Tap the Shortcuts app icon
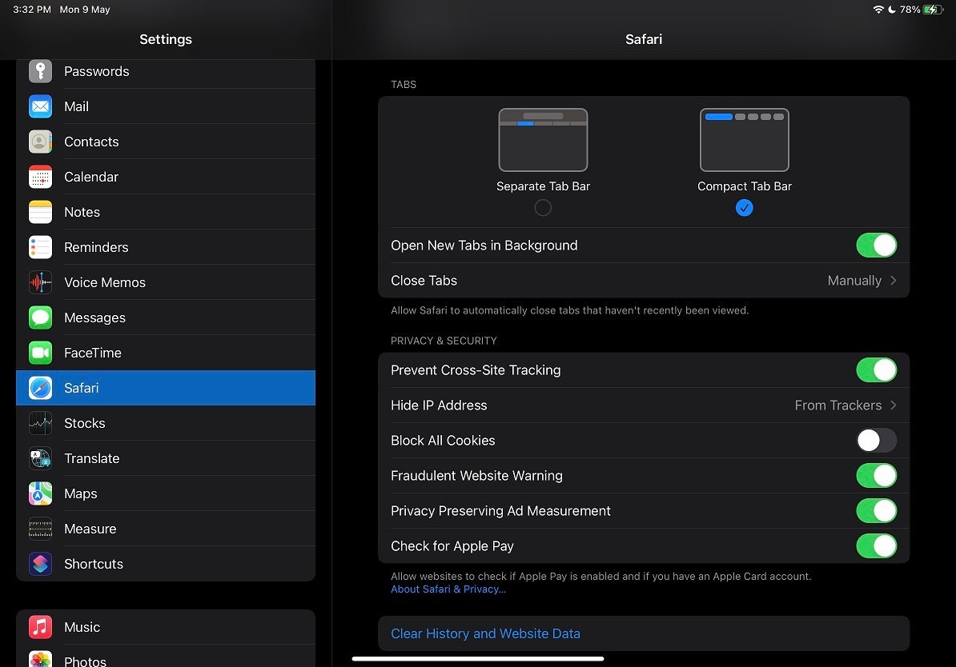This screenshot has width=956, height=667. pos(40,564)
